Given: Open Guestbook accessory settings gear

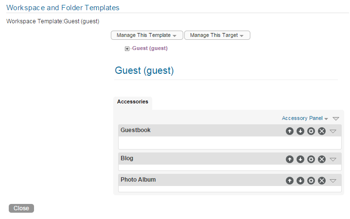Looking at the screenshot, I should click(x=311, y=131).
